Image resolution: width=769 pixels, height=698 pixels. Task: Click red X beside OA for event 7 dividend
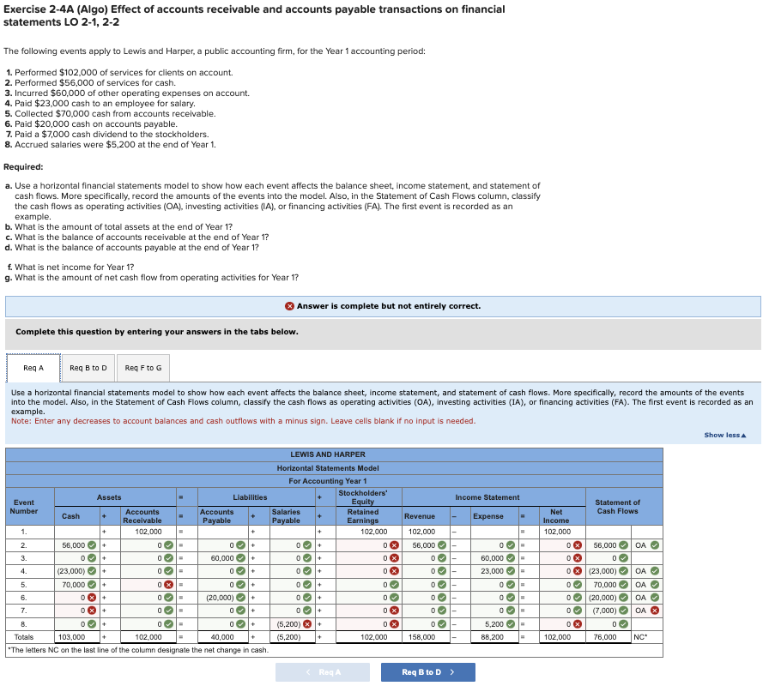tap(654, 611)
